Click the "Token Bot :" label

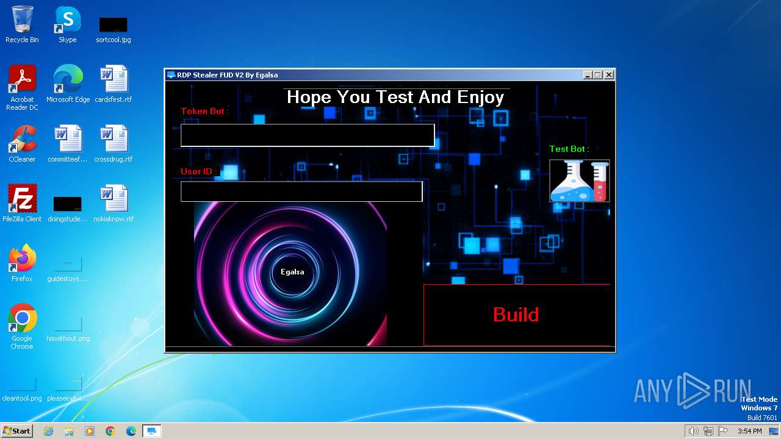click(x=204, y=112)
